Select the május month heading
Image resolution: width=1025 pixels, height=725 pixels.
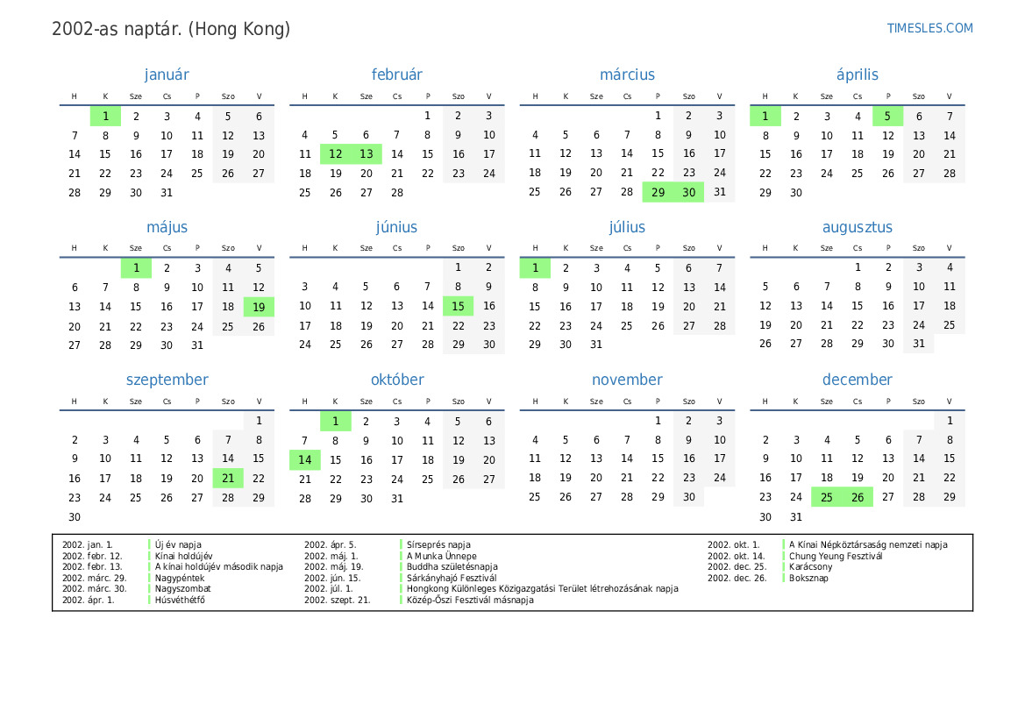click(167, 227)
